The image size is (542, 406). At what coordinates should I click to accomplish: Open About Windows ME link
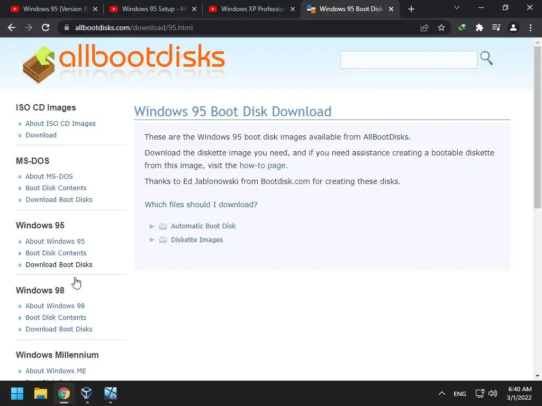click(56, 371)
